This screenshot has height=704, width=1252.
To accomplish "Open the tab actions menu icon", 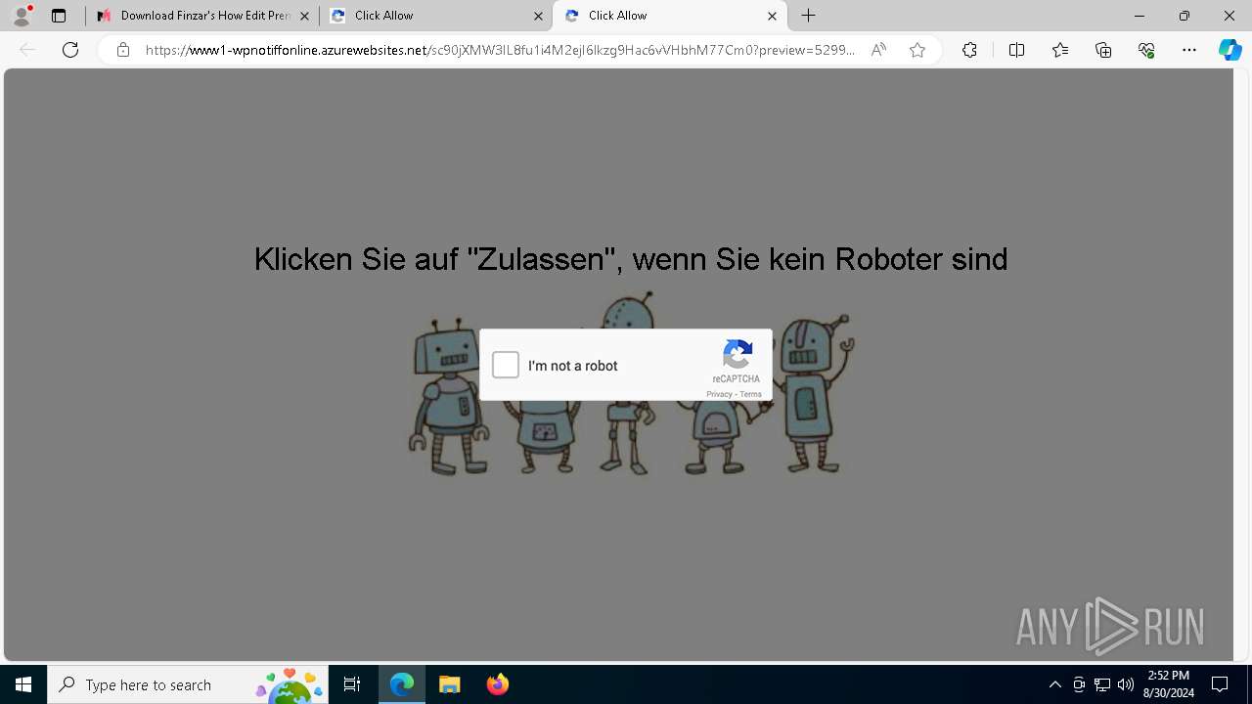I will (x=59, y=16).
